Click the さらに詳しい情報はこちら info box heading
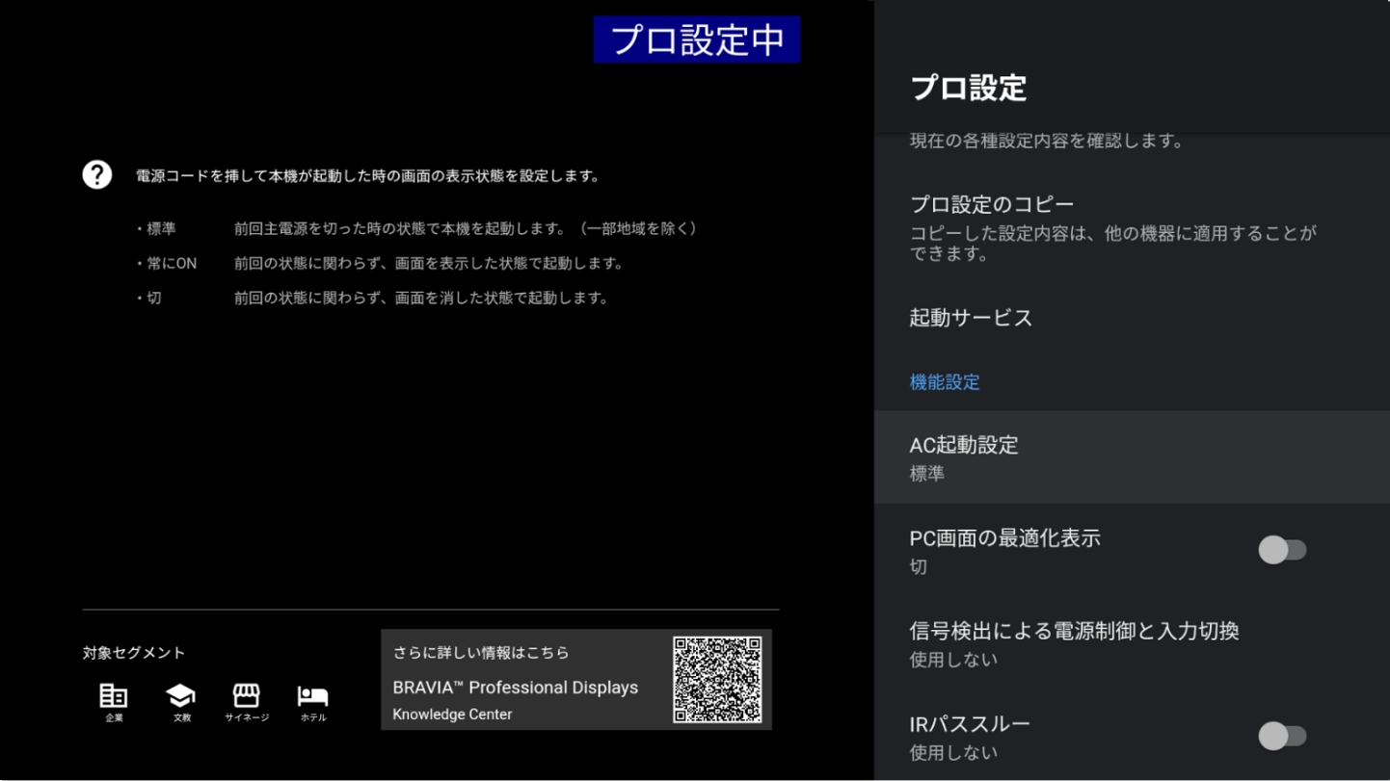This screenshot has height=781, width=1390. [x=481, y=653]
